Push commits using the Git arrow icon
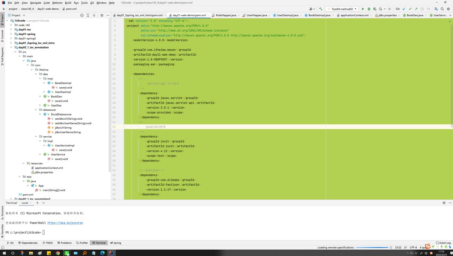 coord(416,9)
